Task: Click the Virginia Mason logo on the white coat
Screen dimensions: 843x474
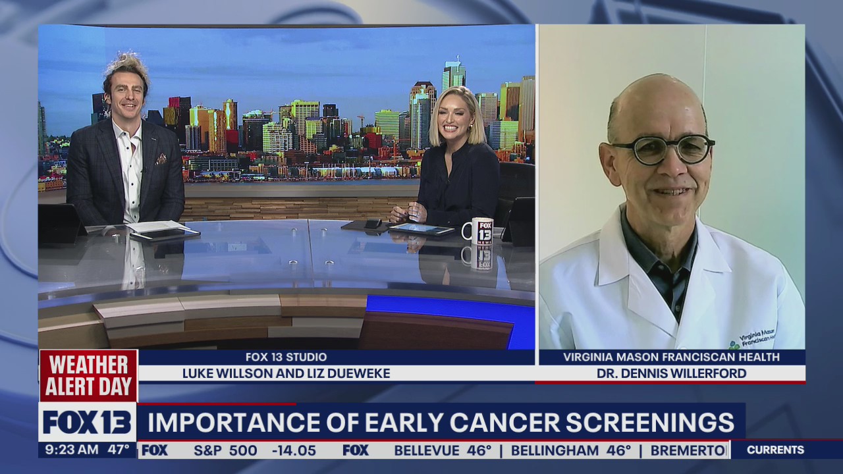Action: [753, 339]
